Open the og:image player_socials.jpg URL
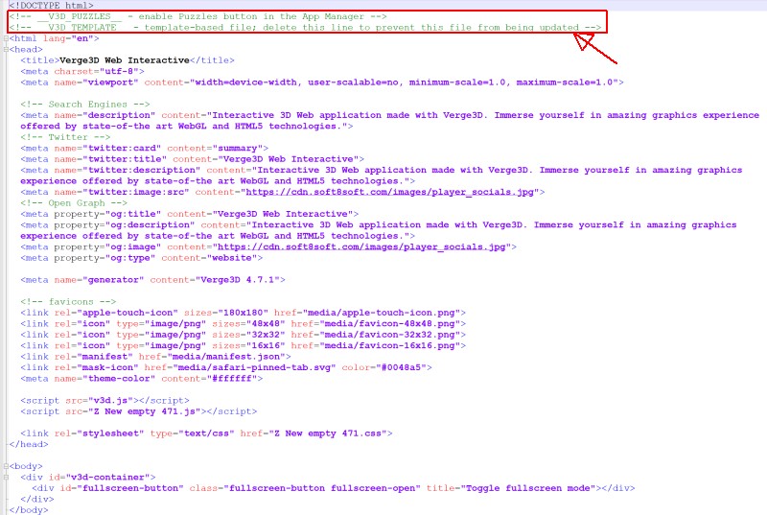The height and width of the screenshot is (515, 767). [x=361, y=247]
